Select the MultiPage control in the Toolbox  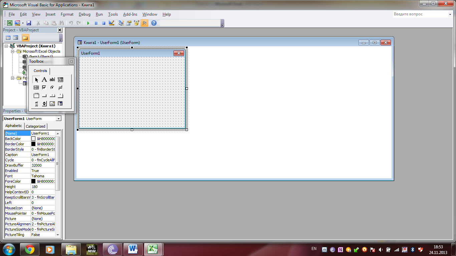[x=60, y=96]
